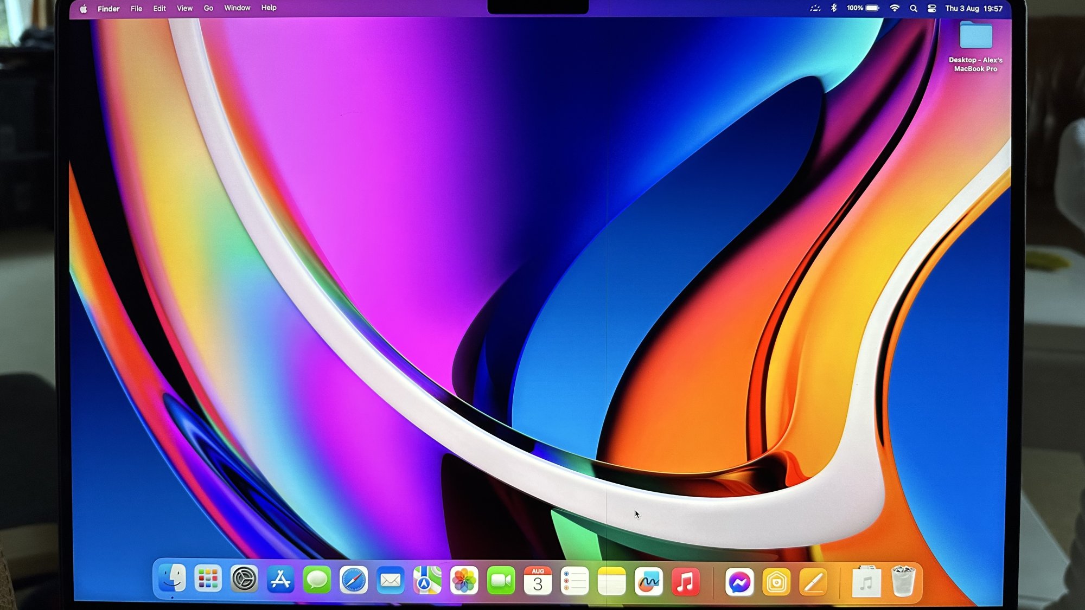Open the Trash in the Dock
This screenshot has height=610, width=1085.
pos(903,582)
